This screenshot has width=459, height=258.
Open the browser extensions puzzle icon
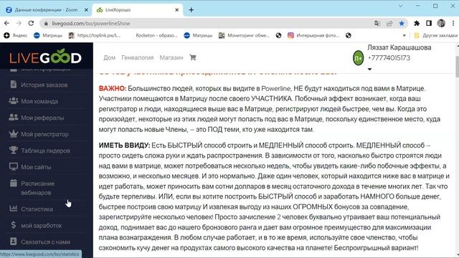(417, 24)
